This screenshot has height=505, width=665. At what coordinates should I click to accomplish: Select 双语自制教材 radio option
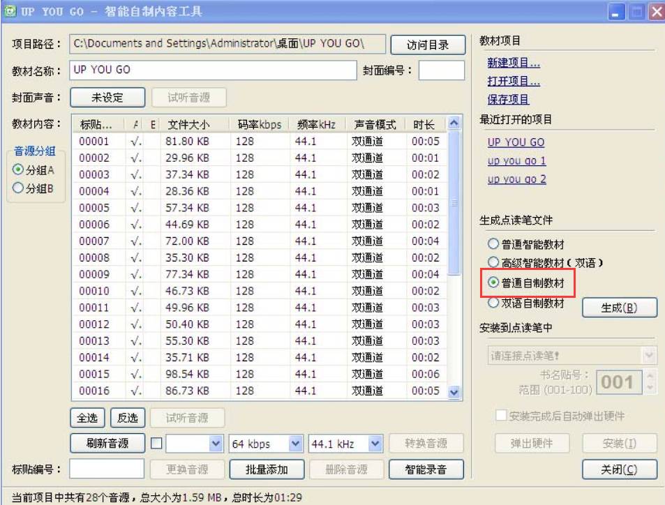pyautogui.click(x=493, y=303)
